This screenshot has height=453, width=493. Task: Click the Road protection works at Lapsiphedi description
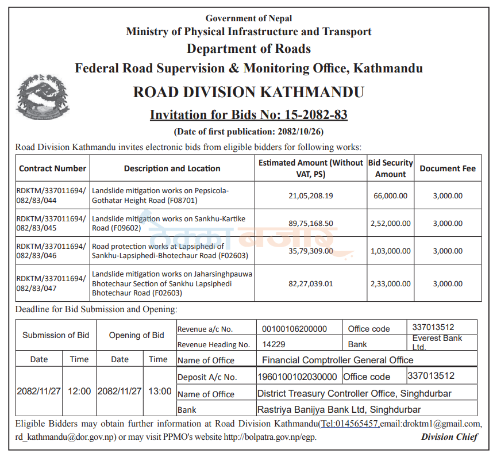(x=170, y=251)
